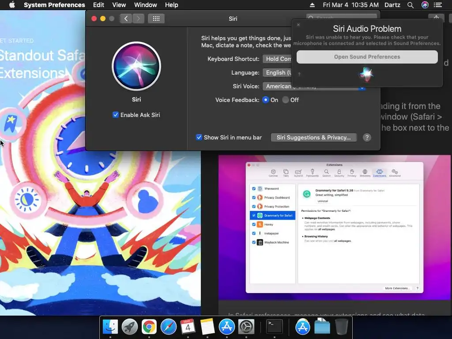The height and width of the screenshot is (339, 452).
Task: Click Open Sound Preferences button
Action: coord(367,57)
